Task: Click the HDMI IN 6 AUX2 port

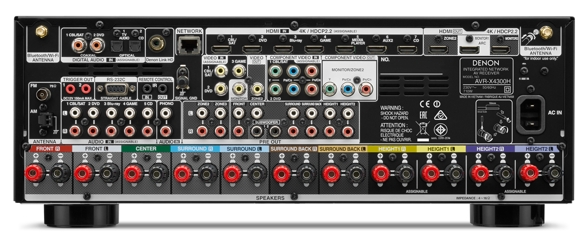Action: [x=376, y=49]
